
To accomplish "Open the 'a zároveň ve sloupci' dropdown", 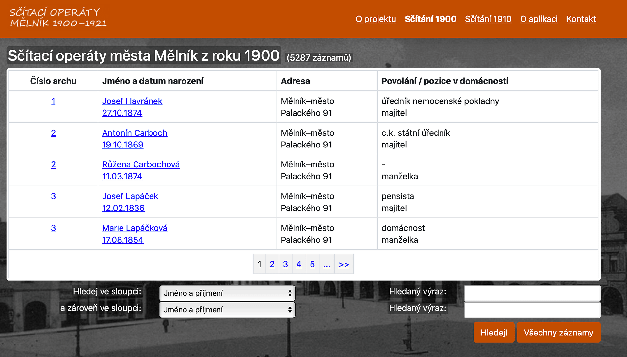I will pos(227,310).
